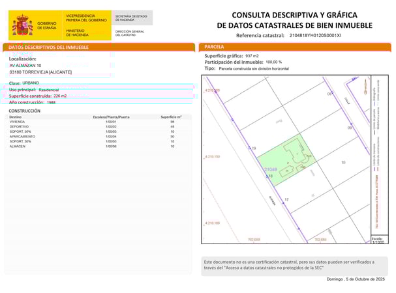Click the '702.000' coordinate label
This screenshot has width=396, height=293.
click(254, 240)
